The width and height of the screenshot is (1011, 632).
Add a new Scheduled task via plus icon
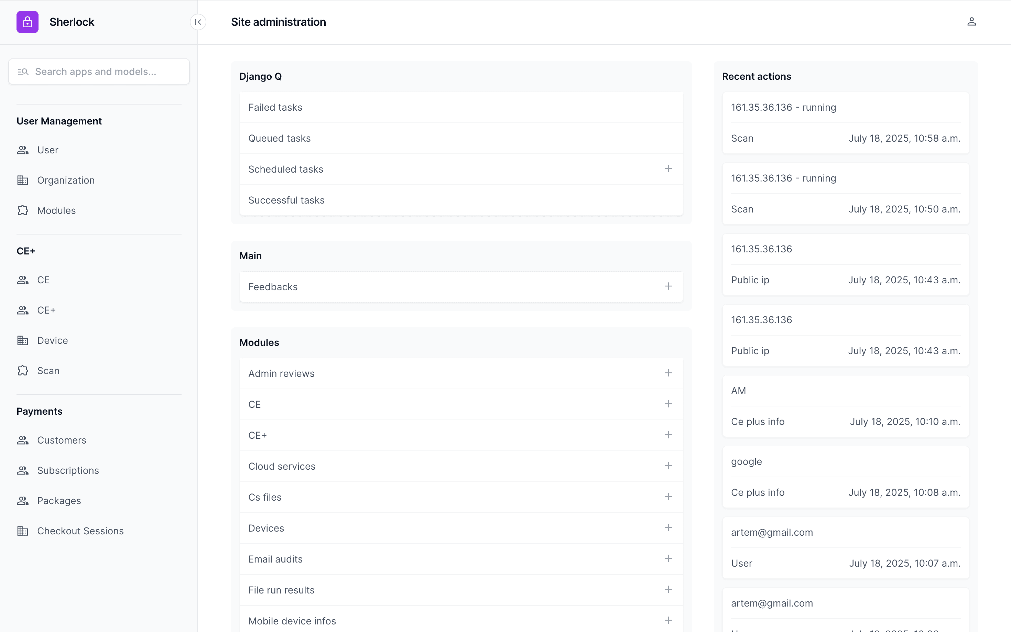[668, 169]
